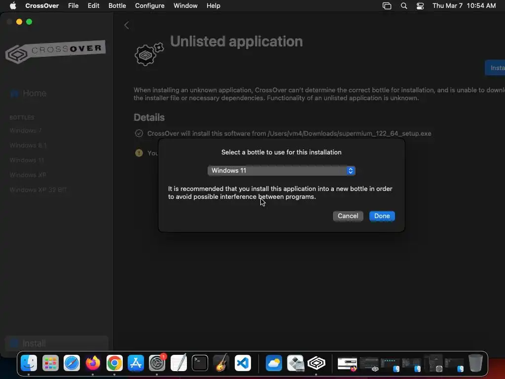Viewport: 505px width, 379px height.
Task: Click the Unlisted application gear icon
Action: [x=149, y=54]
